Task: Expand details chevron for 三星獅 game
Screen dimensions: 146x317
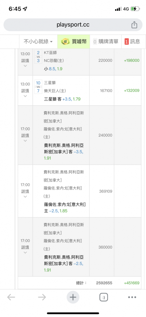Action: 25,96
